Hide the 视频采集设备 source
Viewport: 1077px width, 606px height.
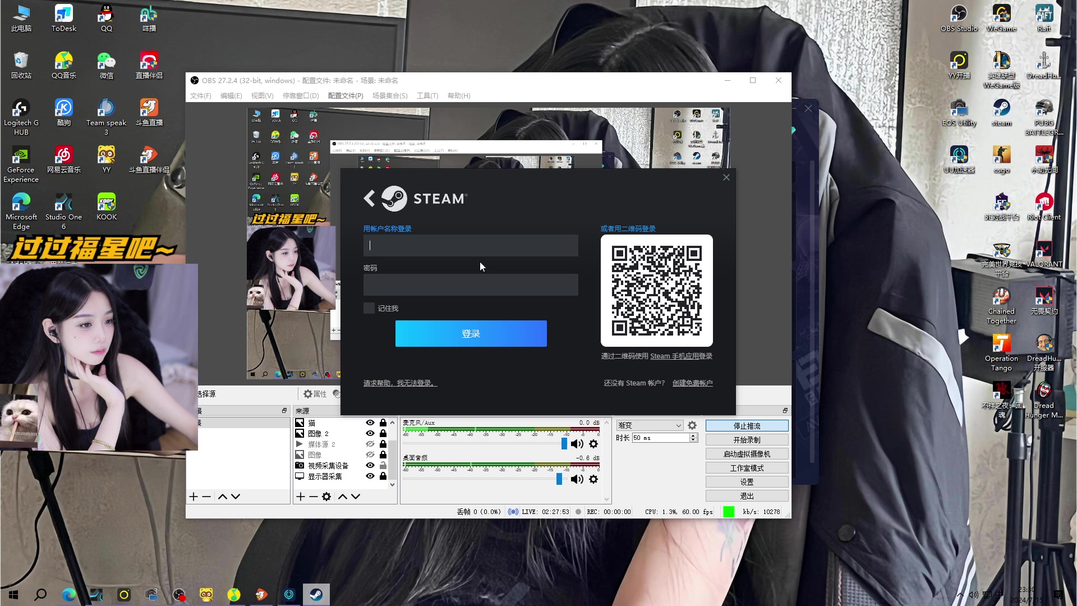370,466
